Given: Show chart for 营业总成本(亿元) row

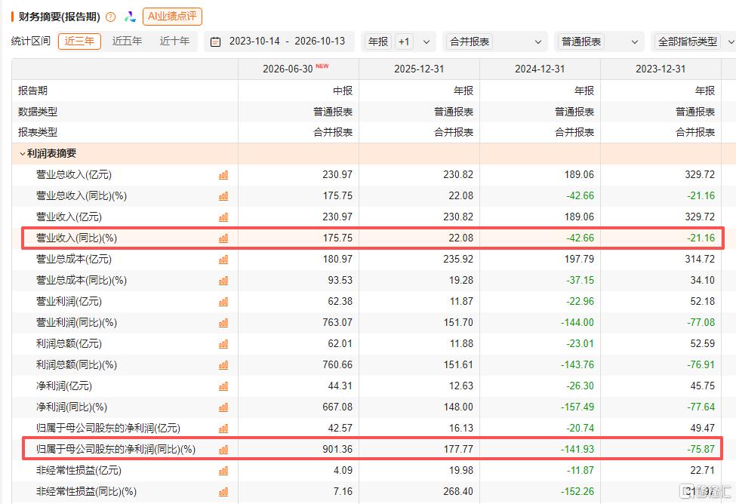Looking at the screenshot, I should (x=223, y=260).
